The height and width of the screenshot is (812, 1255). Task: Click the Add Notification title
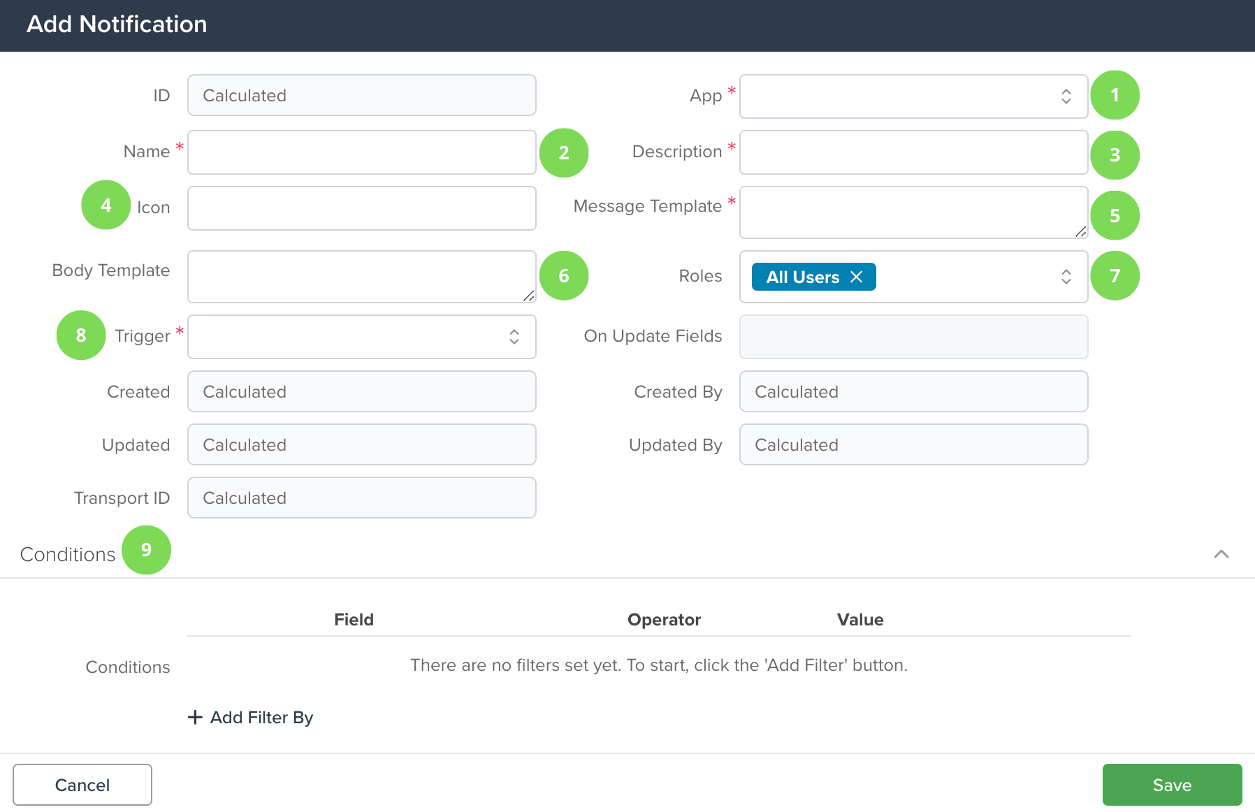click(117, 24)
